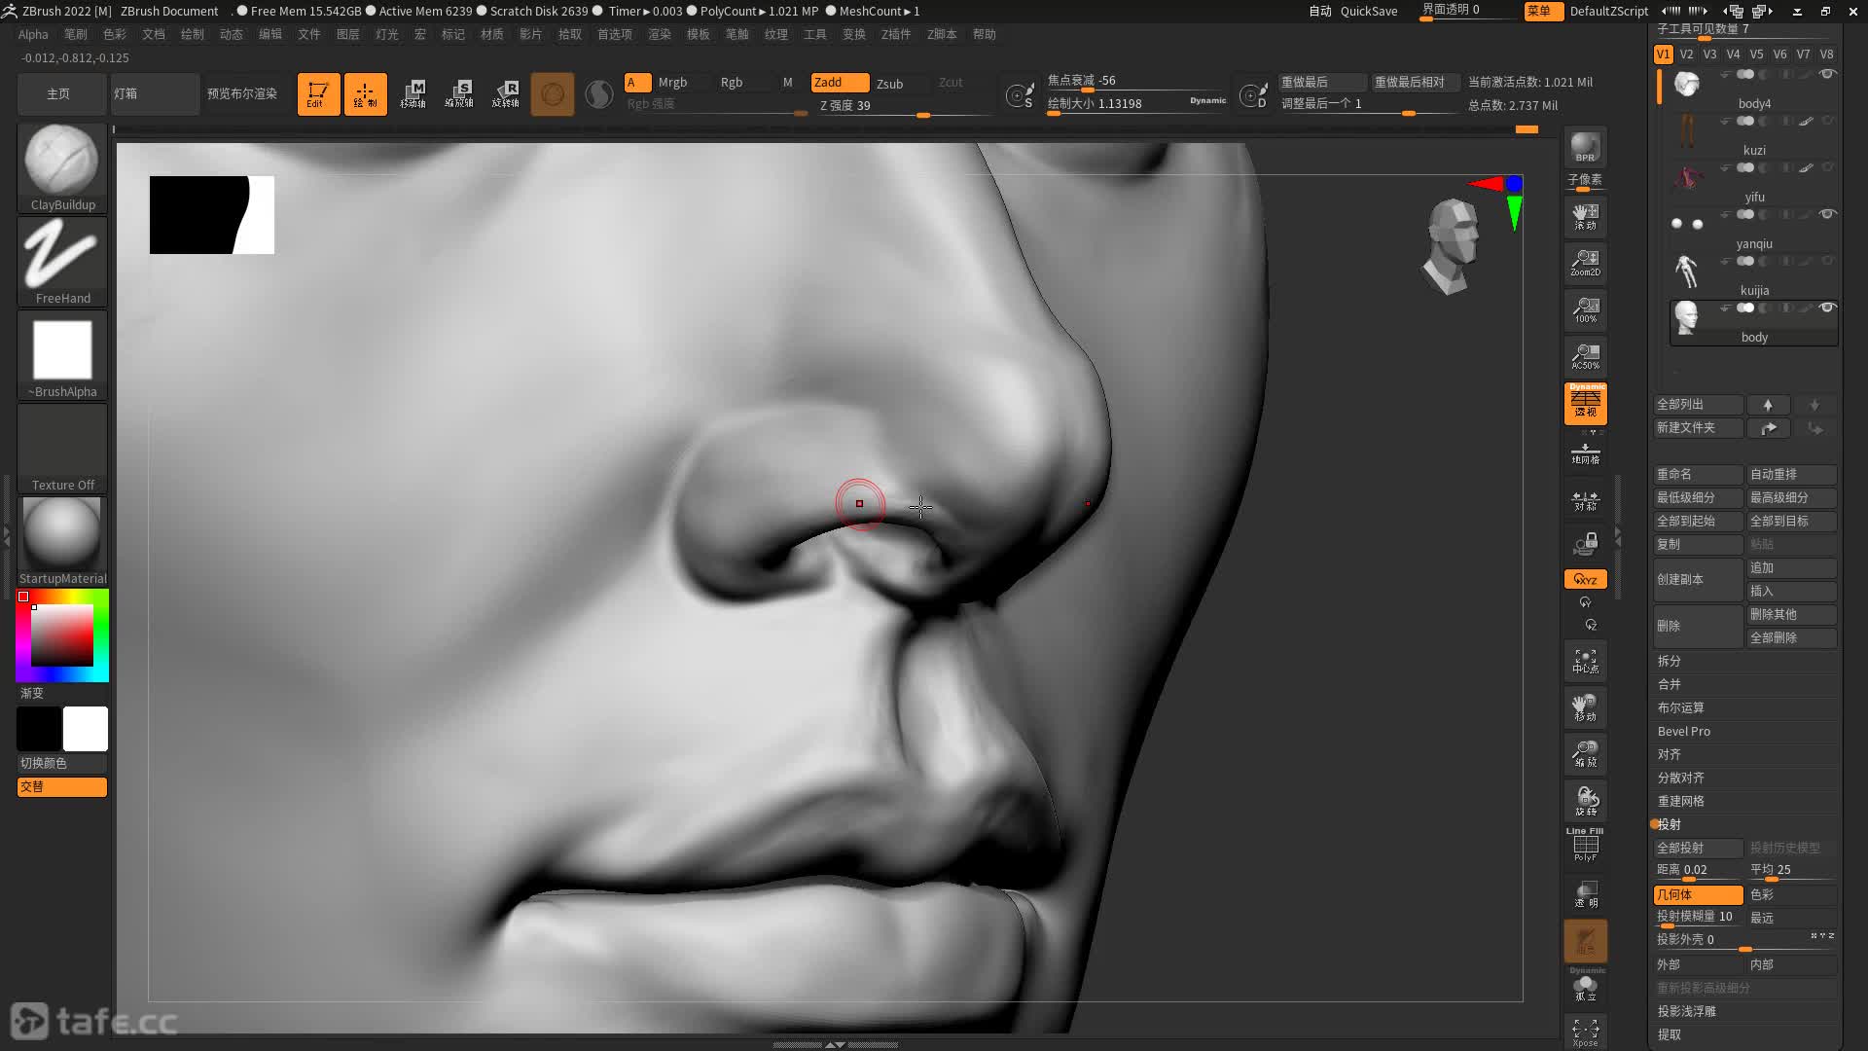Open the 色彩 (Color) menu
This screenshot has height=1051, width=1868.
(x=115, y=34)
